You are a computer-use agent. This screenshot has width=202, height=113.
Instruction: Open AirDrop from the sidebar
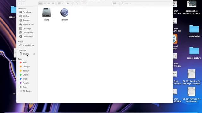point(26,16)
